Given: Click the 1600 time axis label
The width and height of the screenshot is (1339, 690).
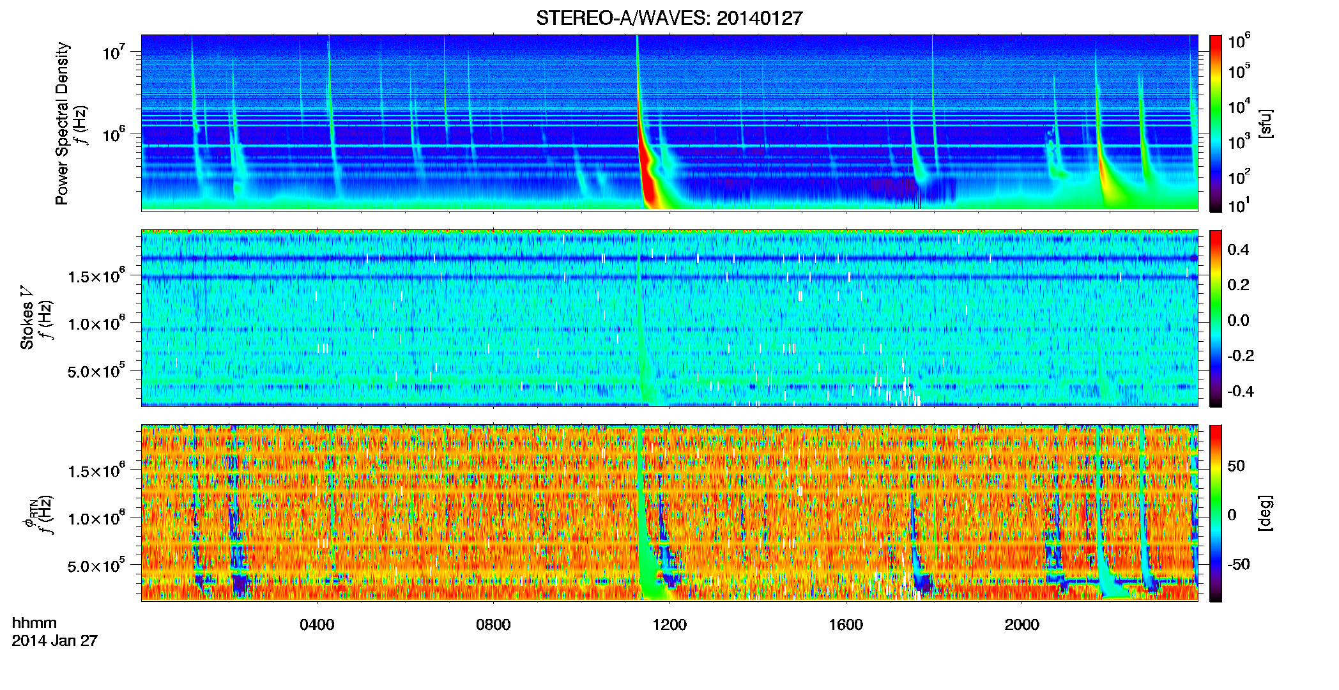Looking at the screenshot, I should point(846,624).
